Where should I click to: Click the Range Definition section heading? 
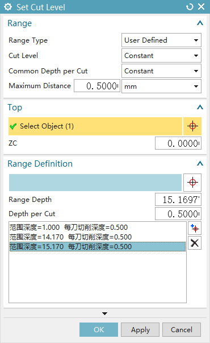click(x=40, y=164)
